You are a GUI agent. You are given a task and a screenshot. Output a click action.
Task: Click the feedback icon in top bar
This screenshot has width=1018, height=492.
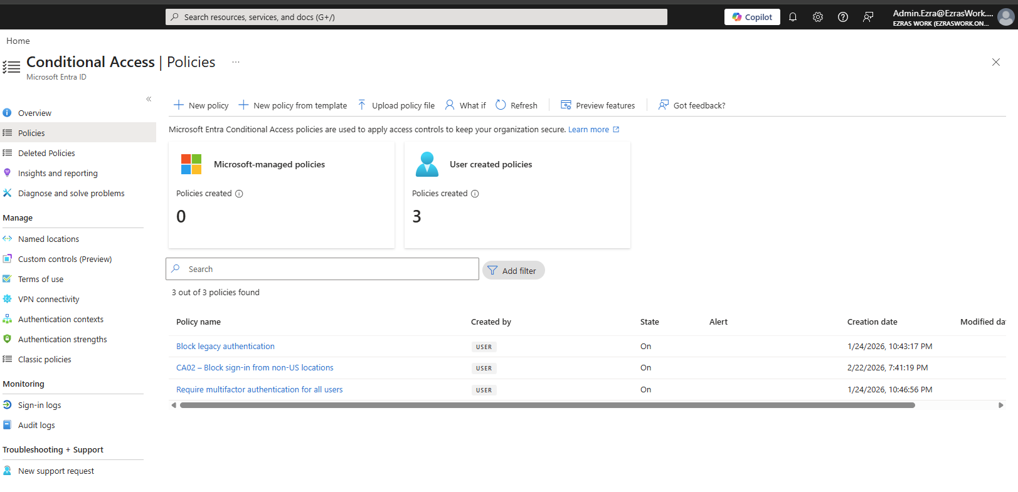868,17
